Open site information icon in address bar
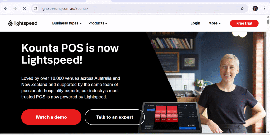The height and width of the screenshot is (135, 270). pos(36,8)
